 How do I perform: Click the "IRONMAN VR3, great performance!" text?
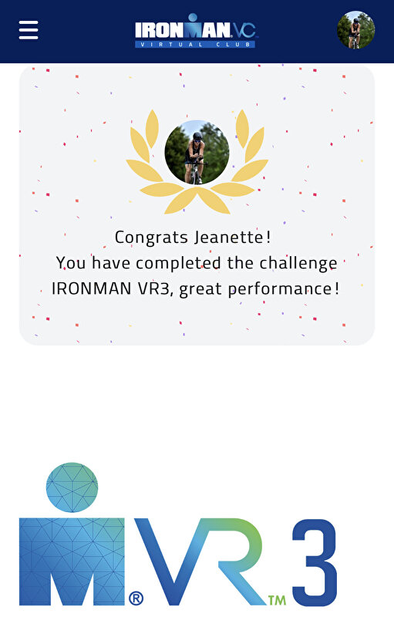[195, 288]
